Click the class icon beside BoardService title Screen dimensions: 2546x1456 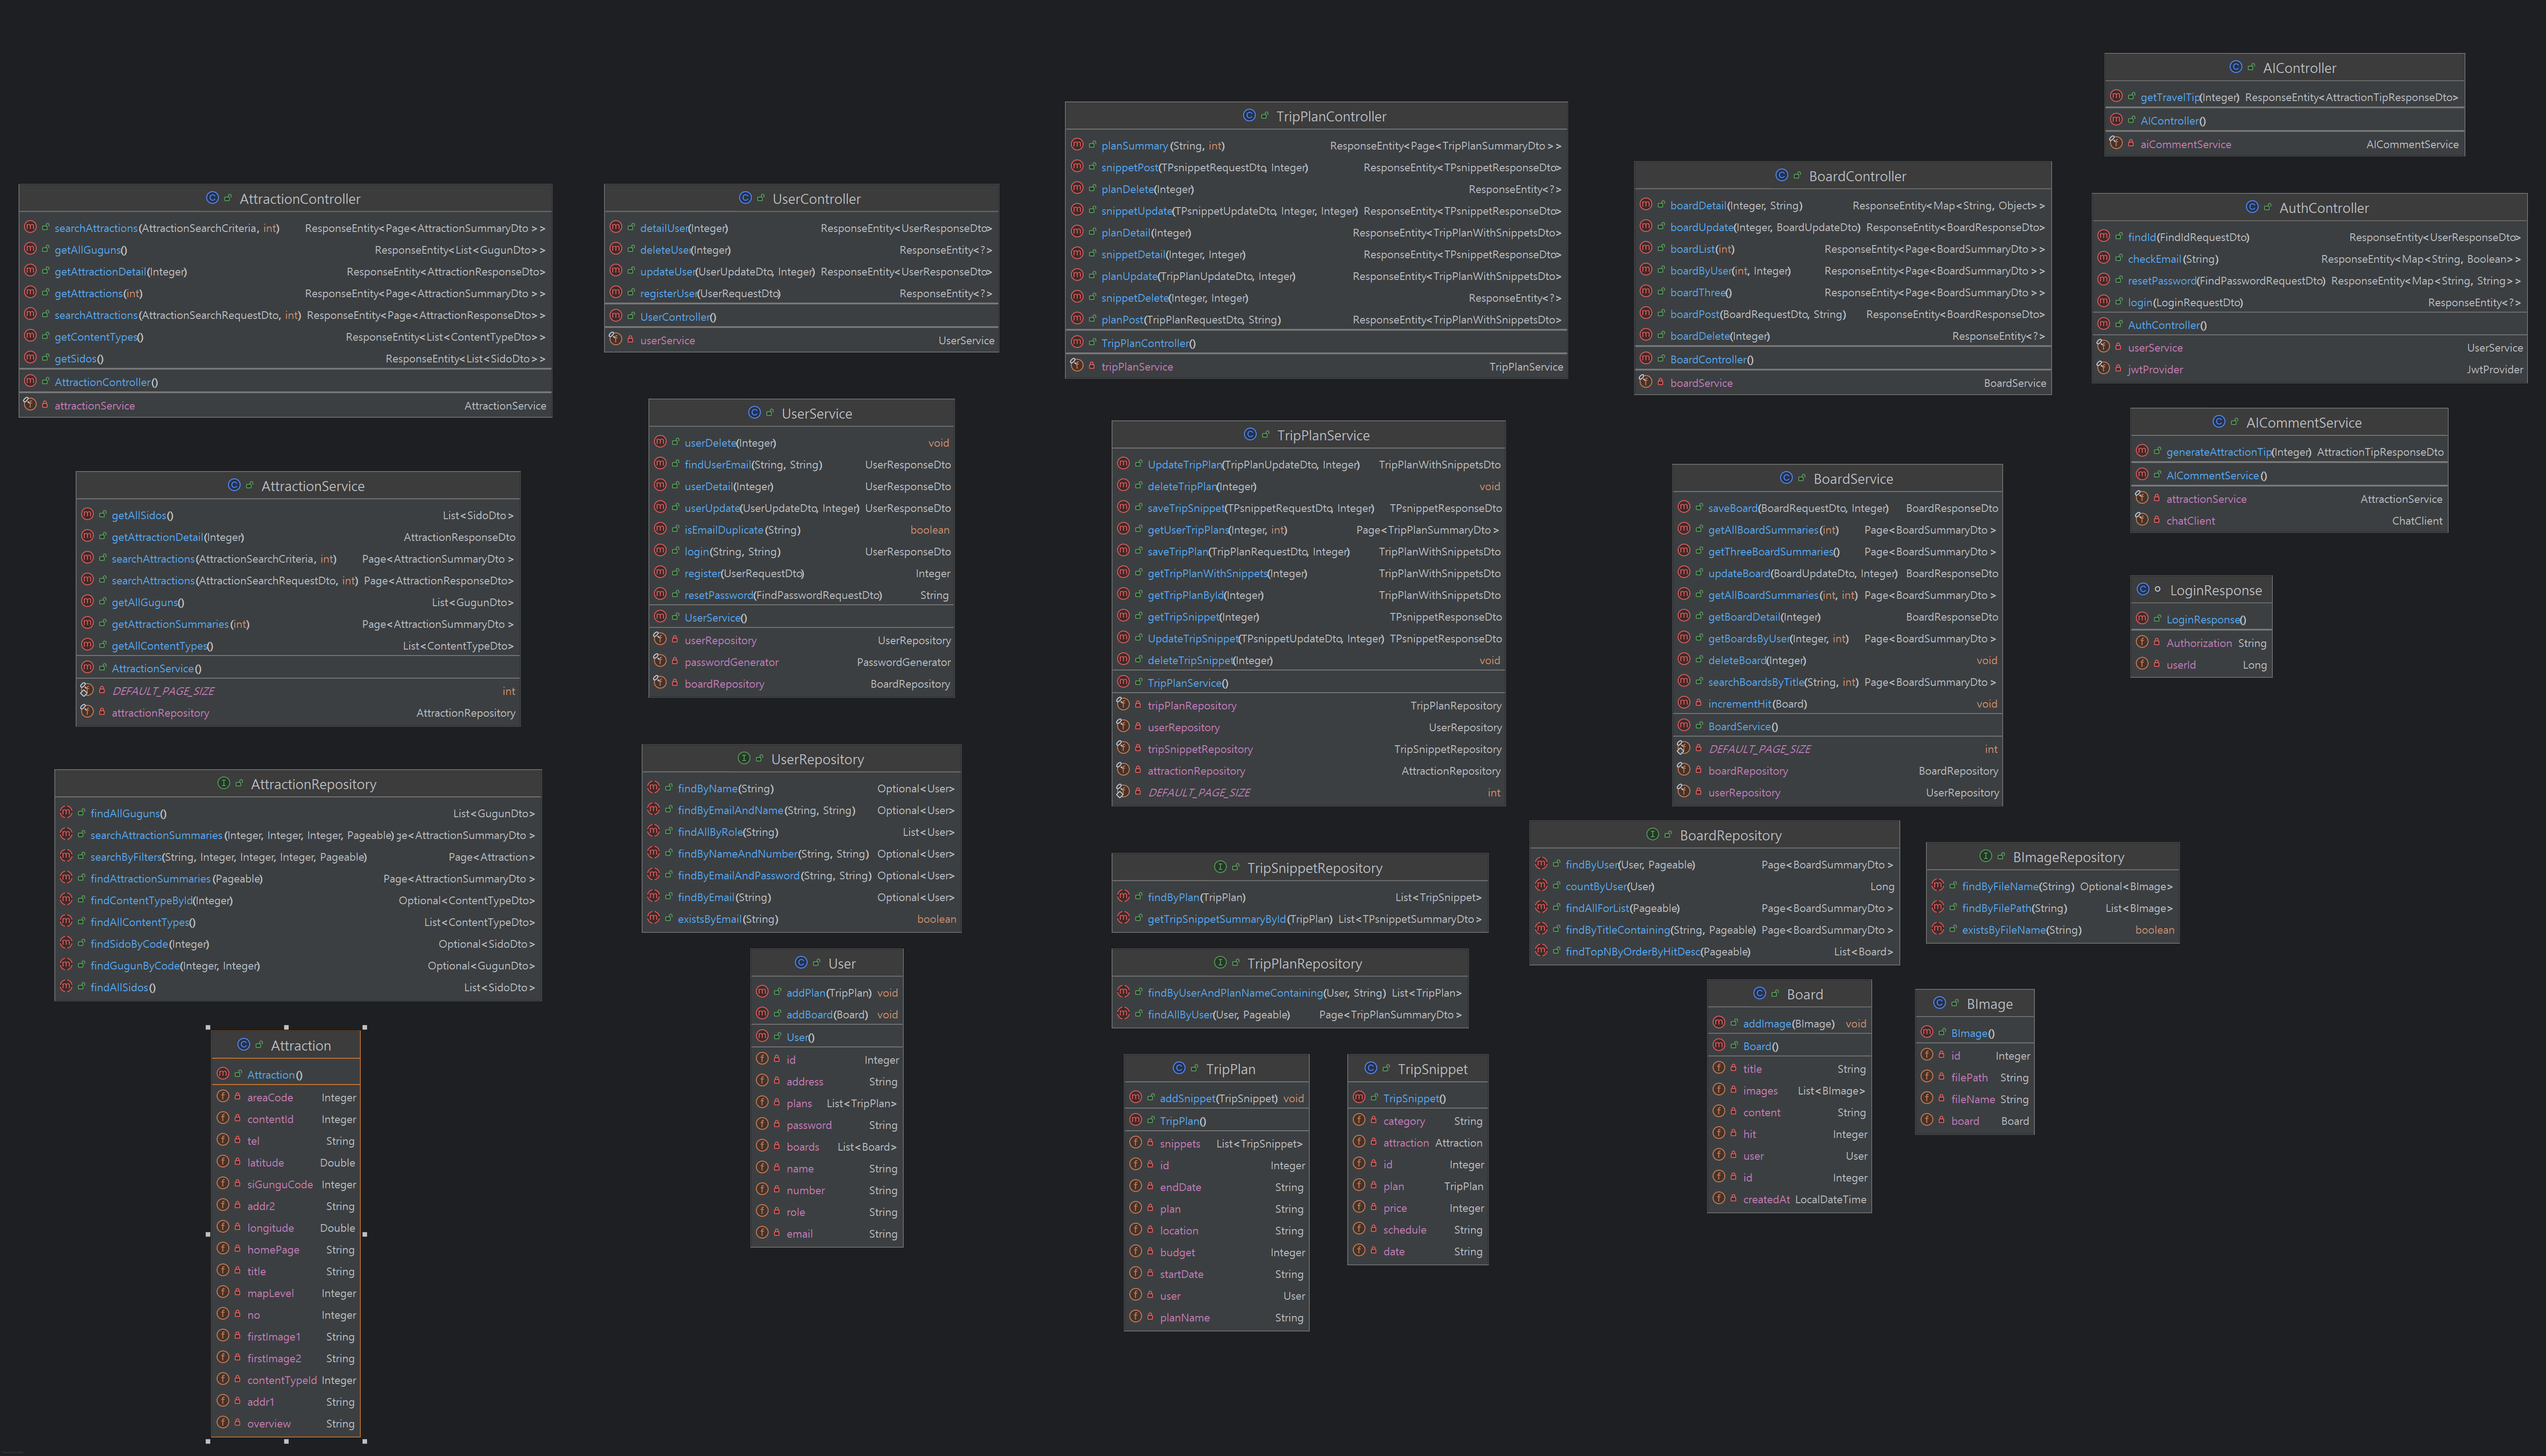pyautogui.click(x=1787, y=478)
